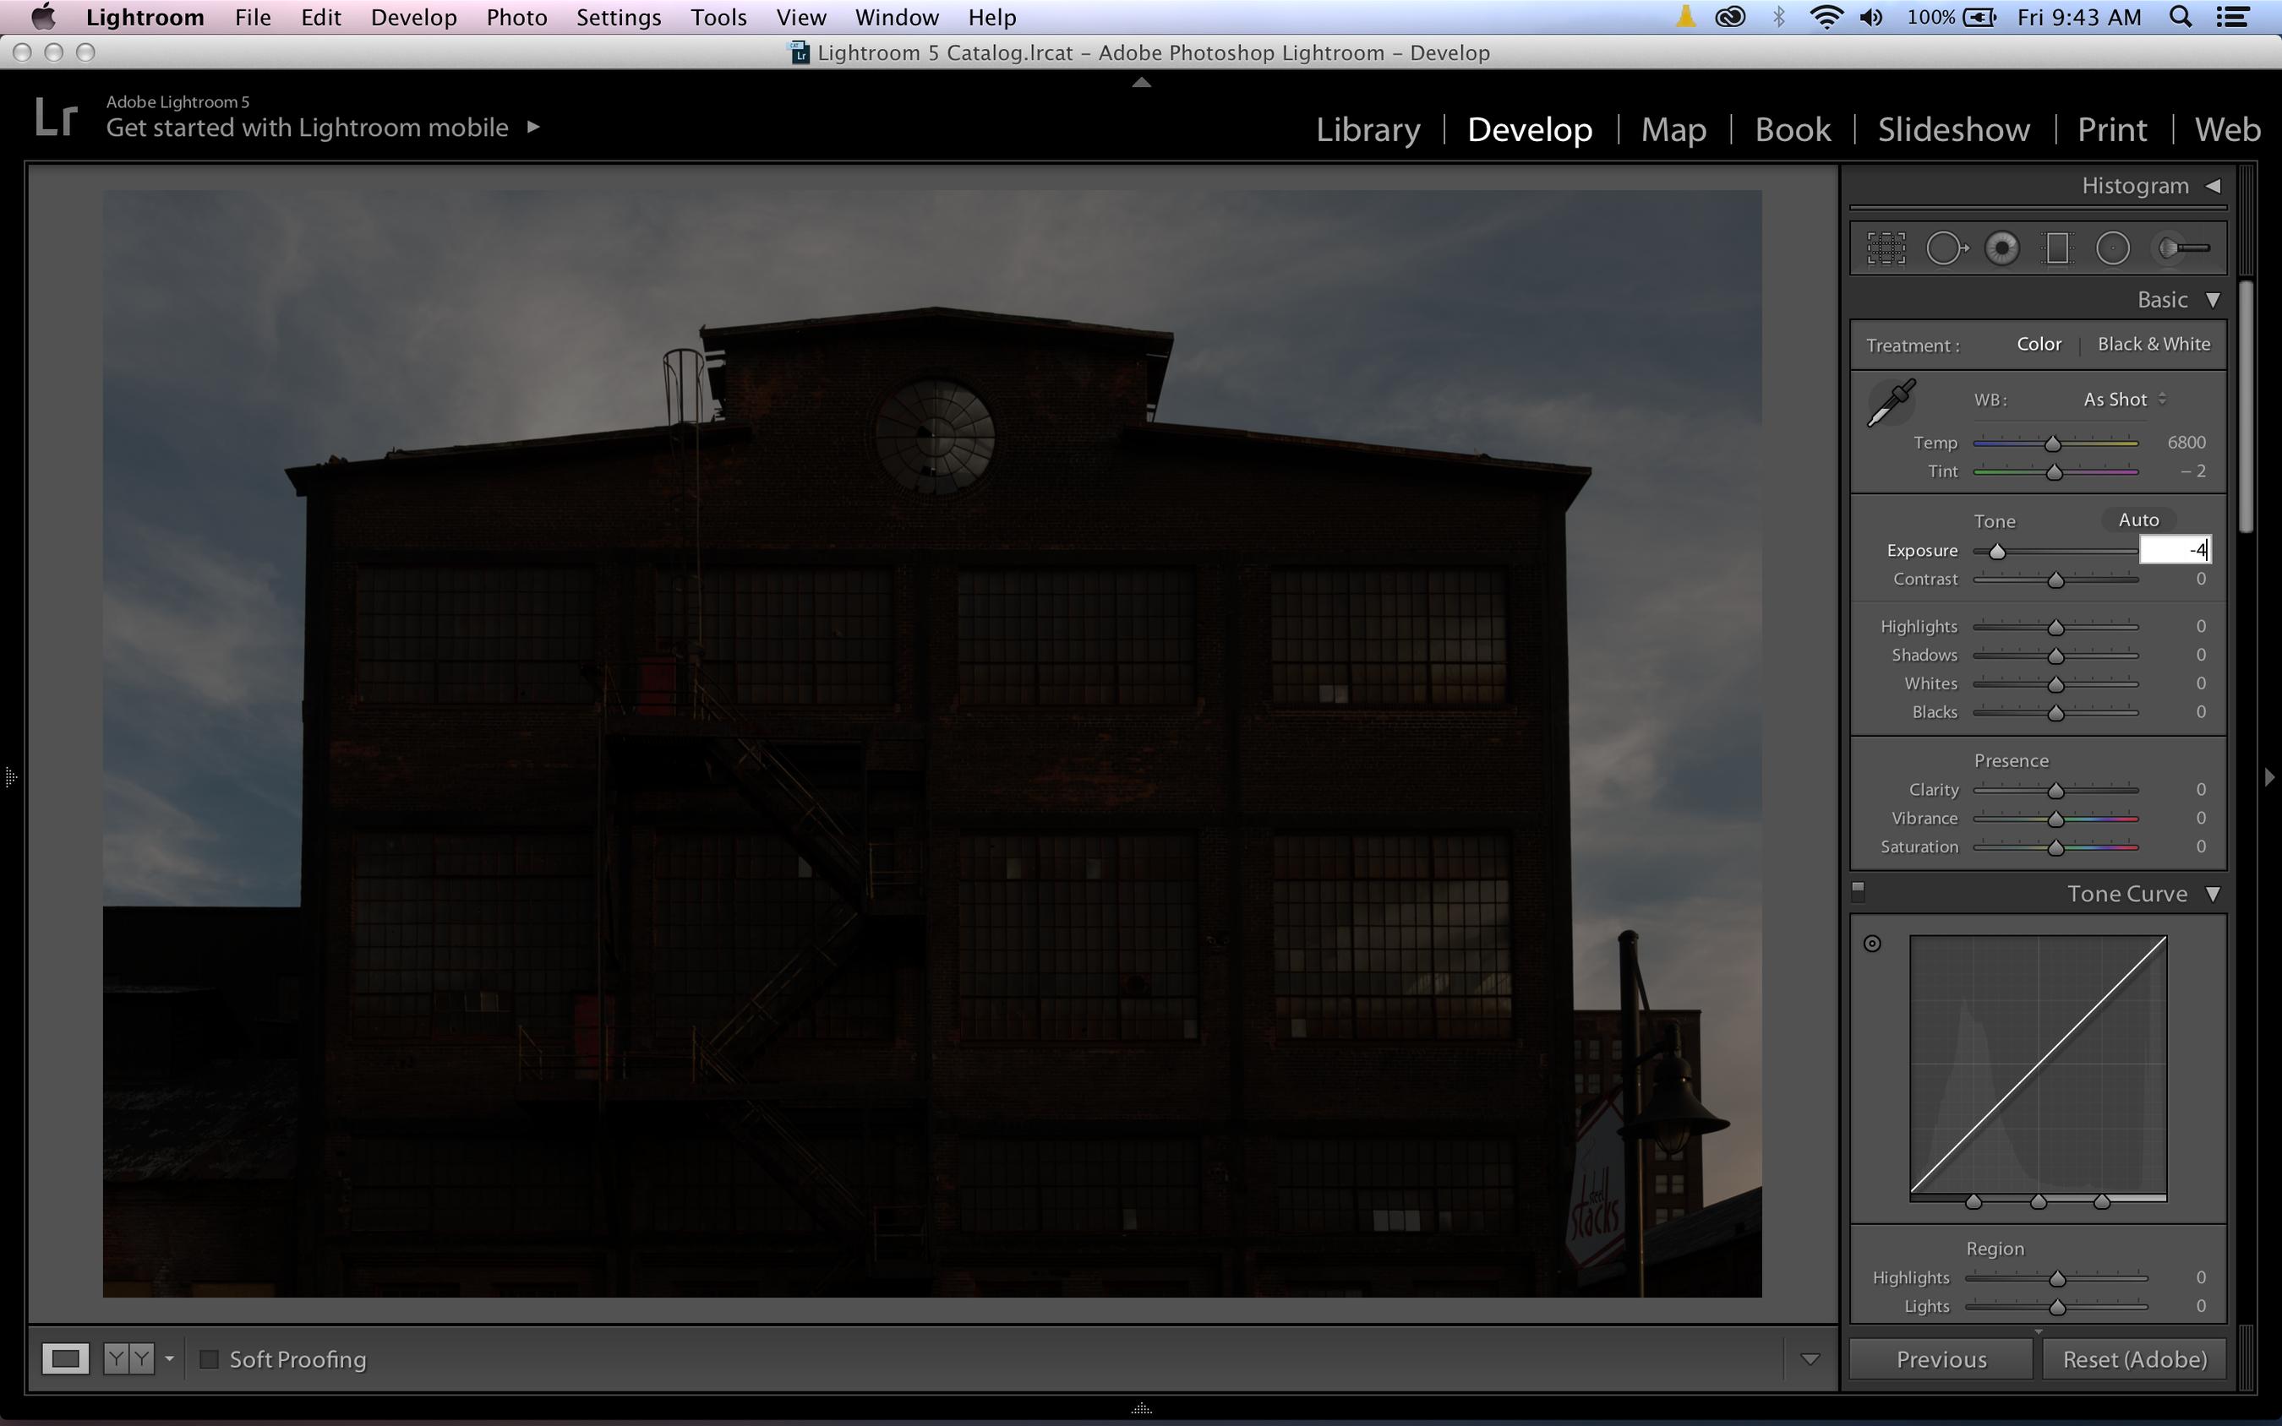Image resolution: width=2282 pixels, height=1426 pixels.
Task: Enable Soft Proofing checkbox
Action: [x=207, y=1358]
